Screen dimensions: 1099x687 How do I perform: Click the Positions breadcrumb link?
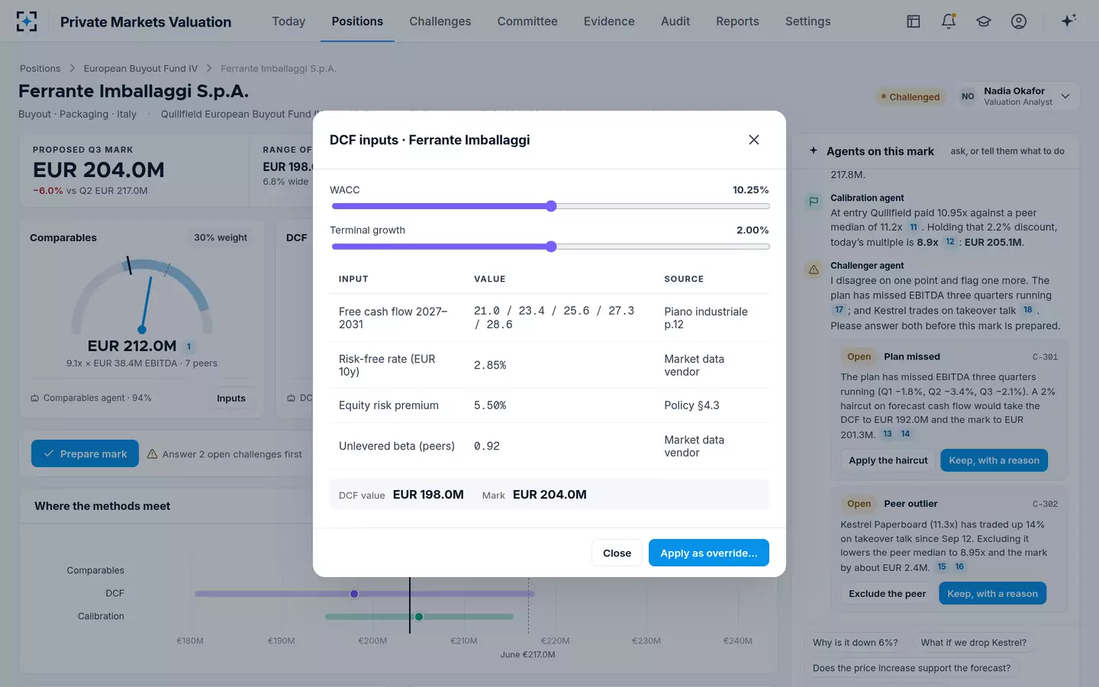[40, 69]
